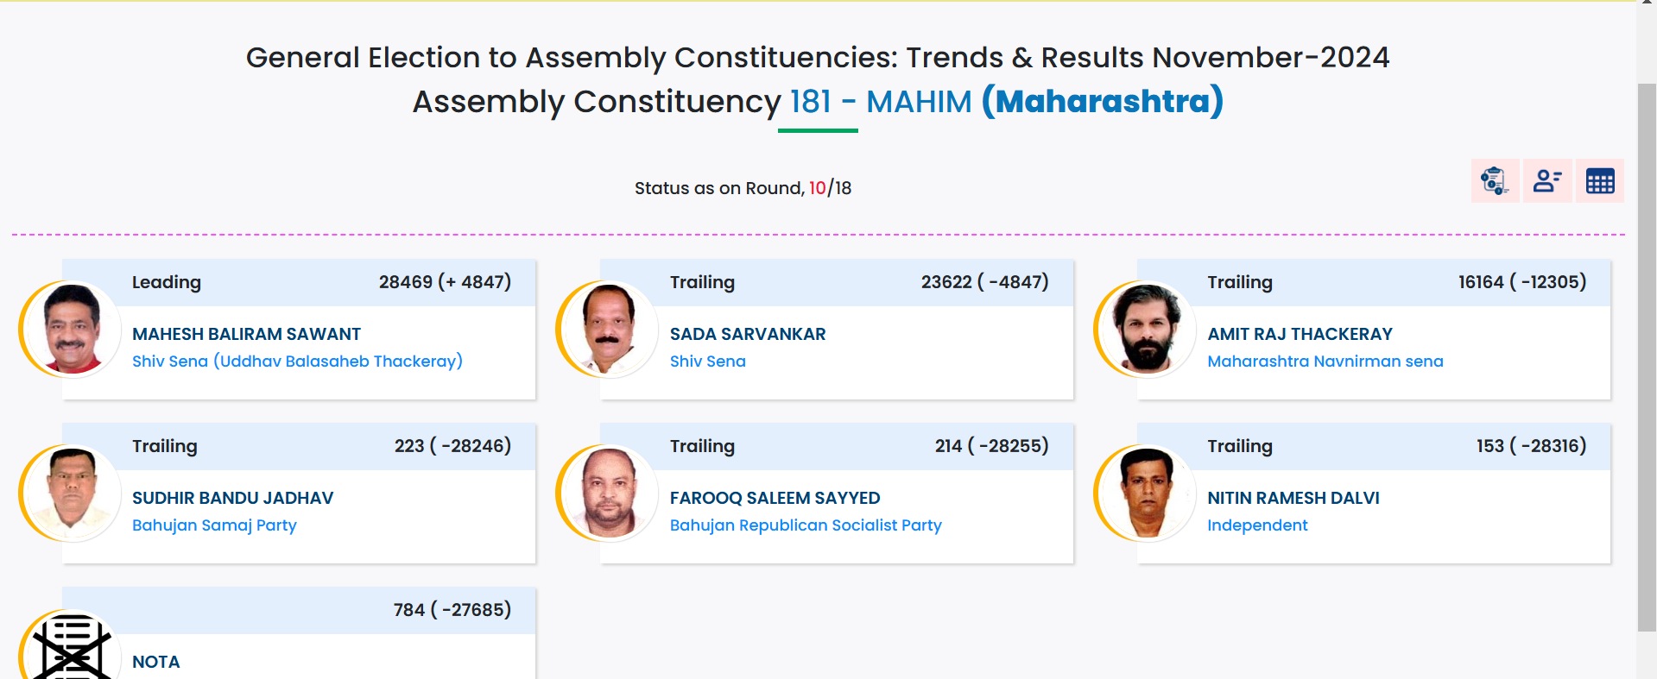Click the Maharashtra Navnirman sena party text
This screenshot has height=679, width=1657.
pos(1325,362)
